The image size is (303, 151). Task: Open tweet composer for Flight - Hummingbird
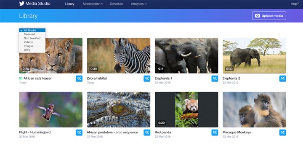click(79, 133)
